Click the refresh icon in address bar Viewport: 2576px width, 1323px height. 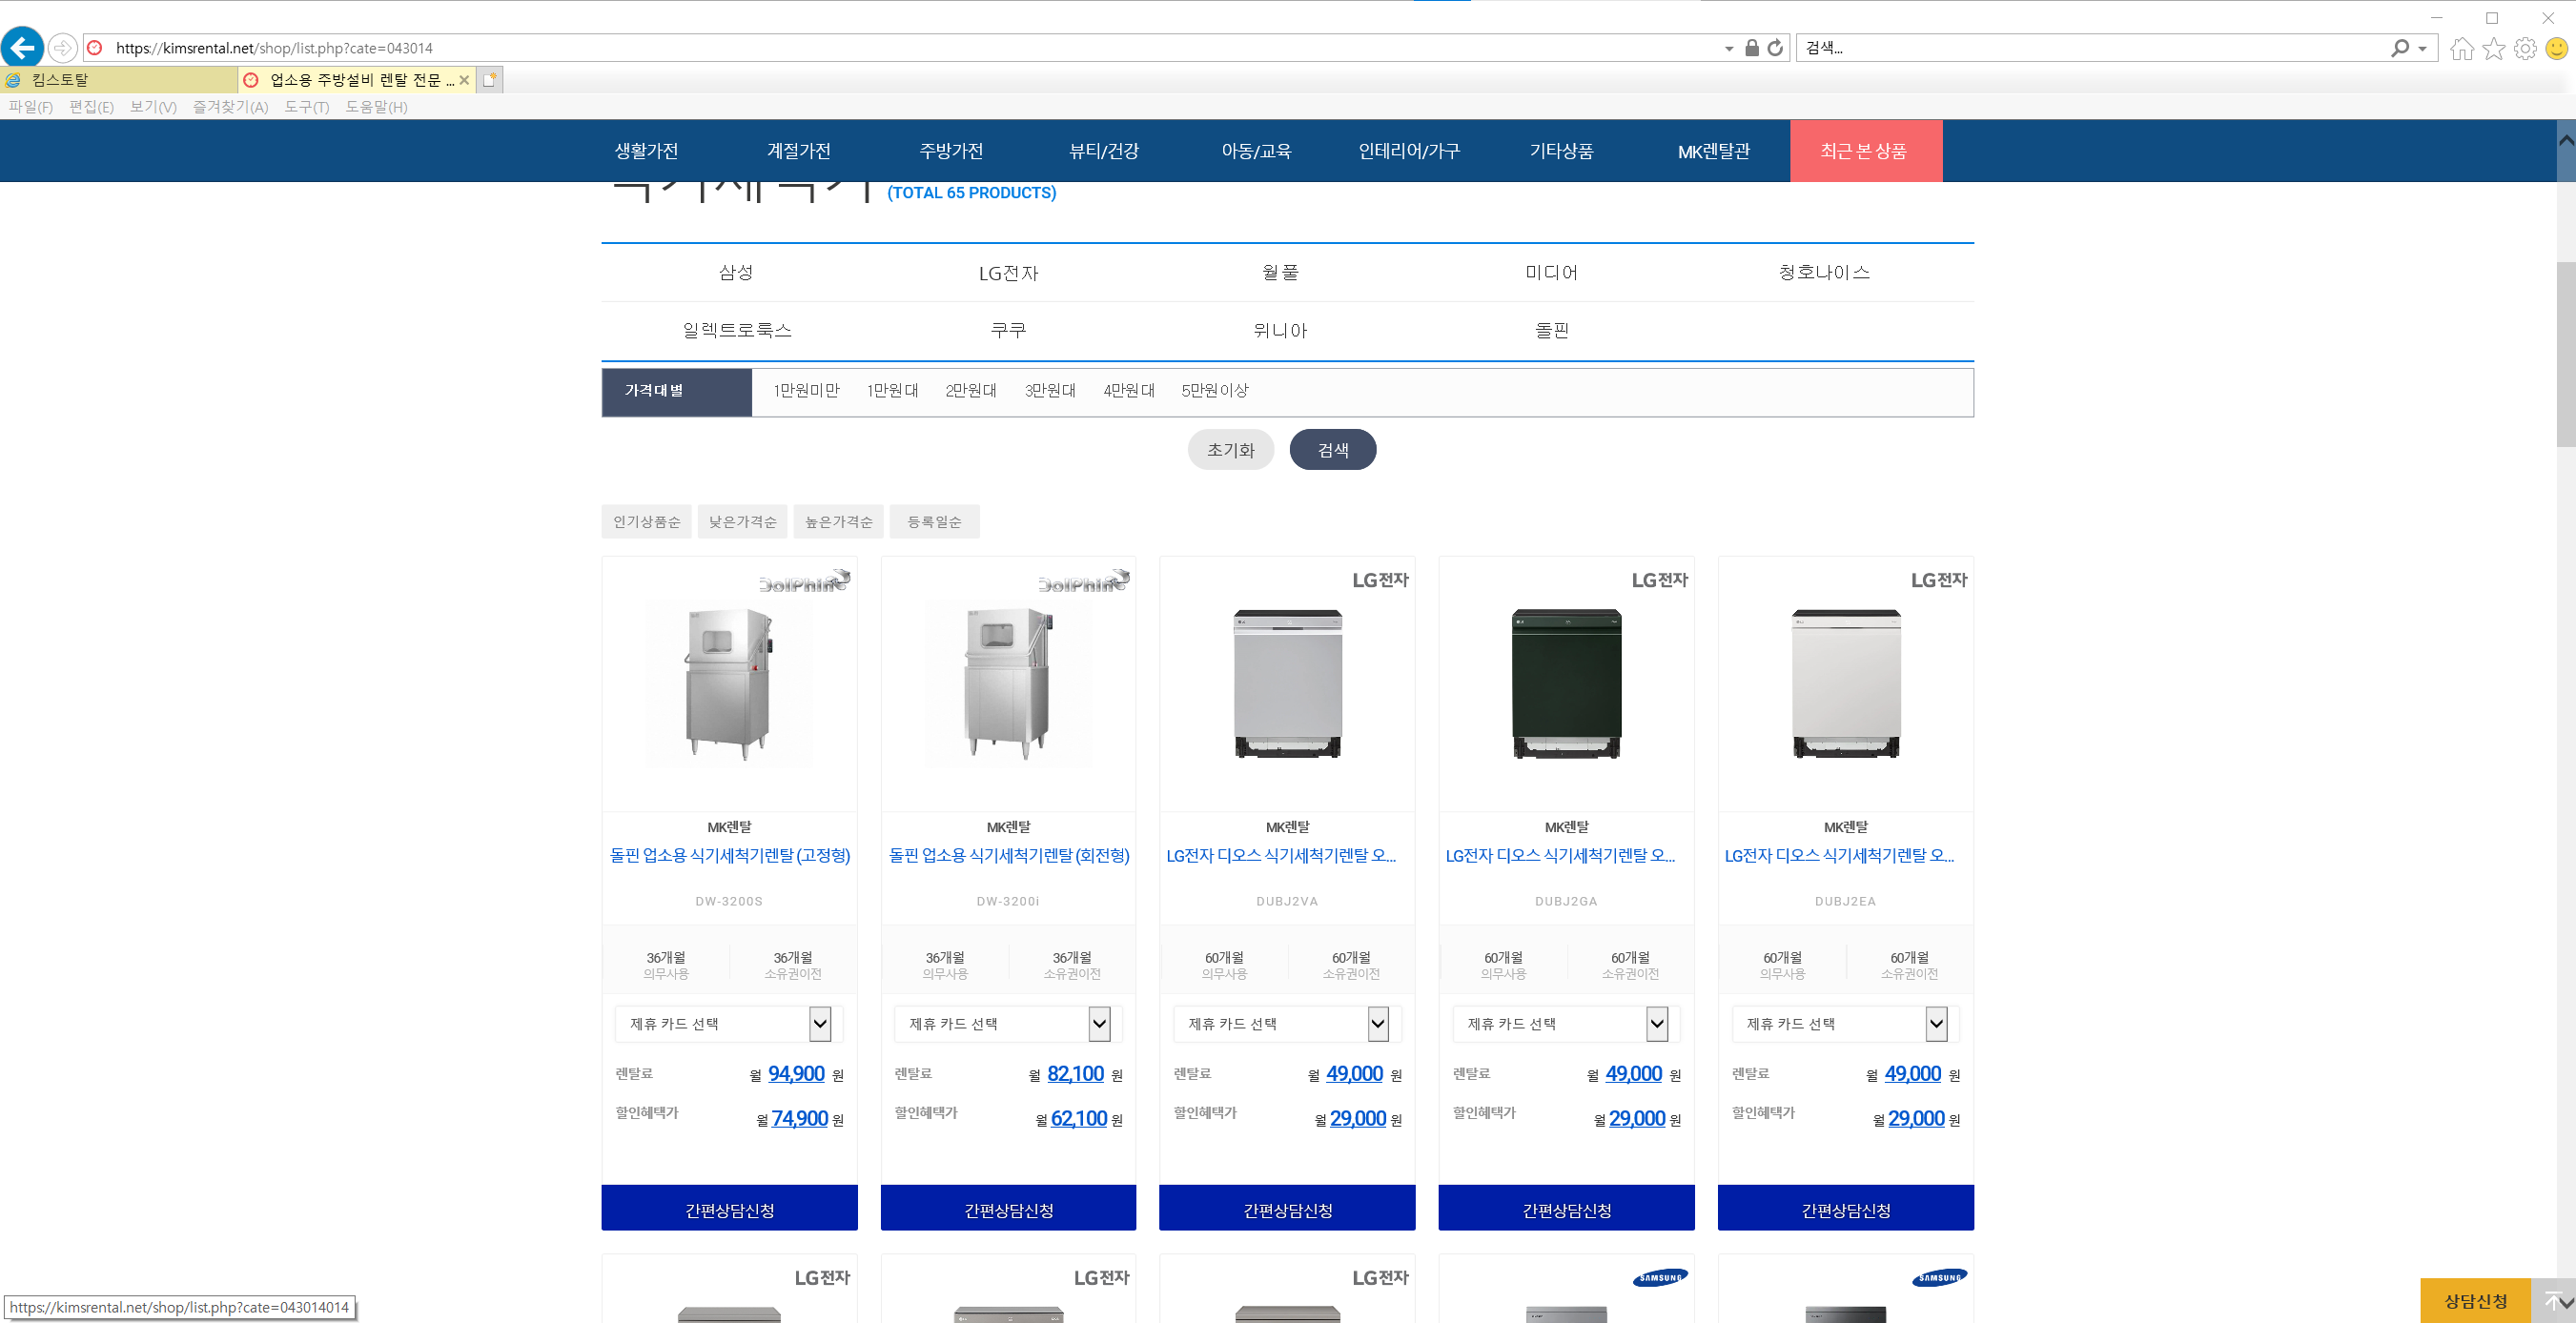1775,48
